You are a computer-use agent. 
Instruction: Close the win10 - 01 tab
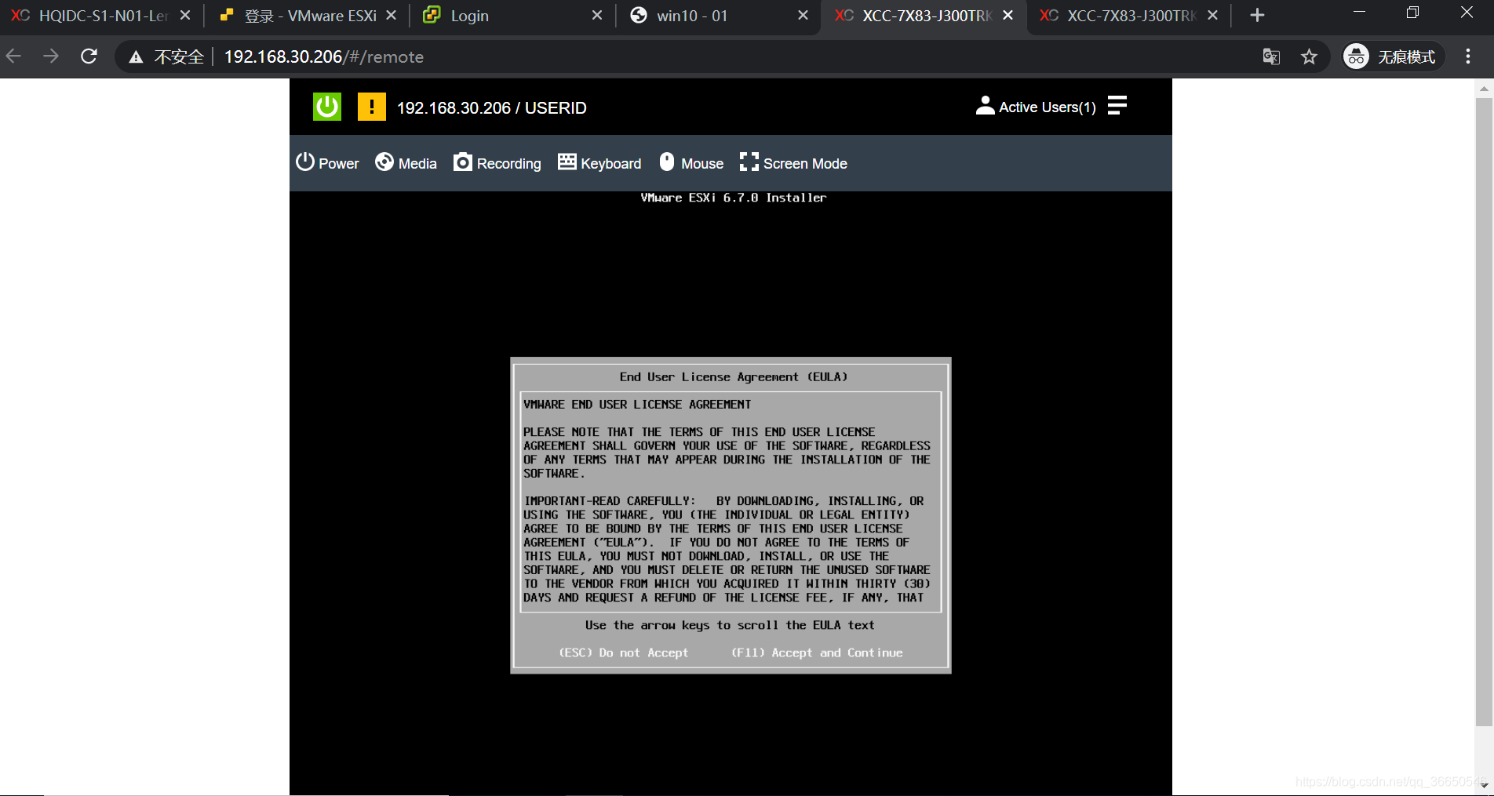(803, 15)
